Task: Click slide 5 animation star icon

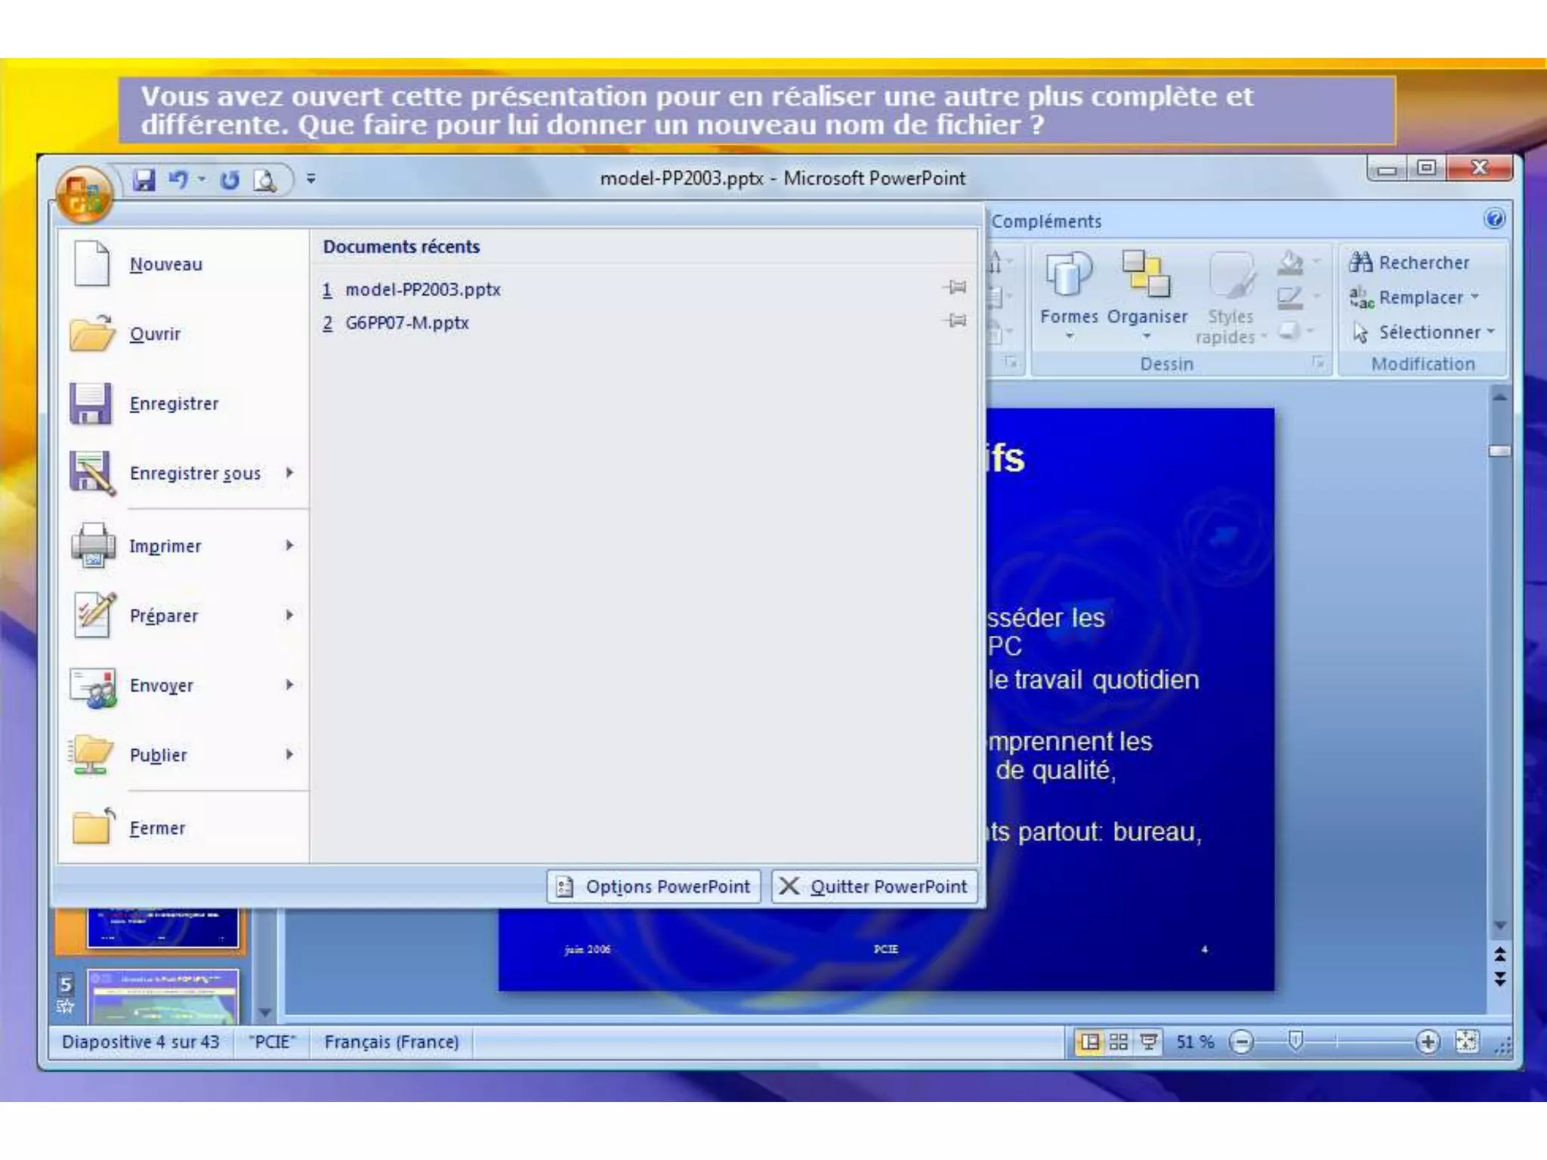Action: (x=66, y=1006)
